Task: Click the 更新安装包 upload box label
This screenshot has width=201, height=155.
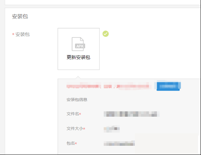Action: [78, 57]
